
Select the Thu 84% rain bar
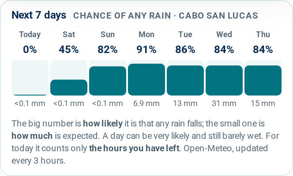[263, 78]
